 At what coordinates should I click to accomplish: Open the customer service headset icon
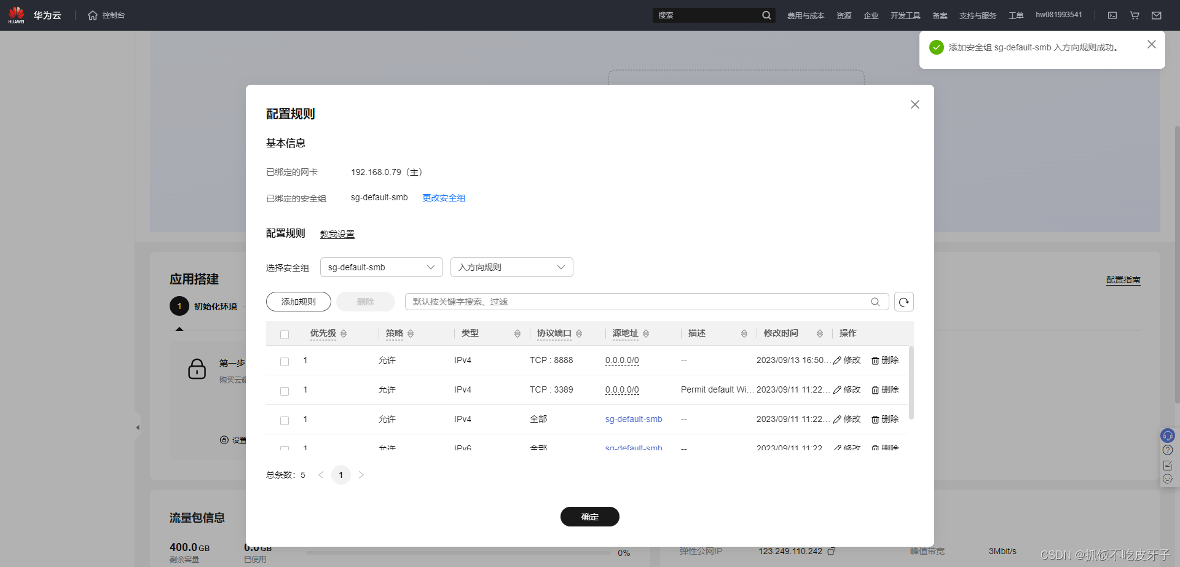tap(1168, 436)
